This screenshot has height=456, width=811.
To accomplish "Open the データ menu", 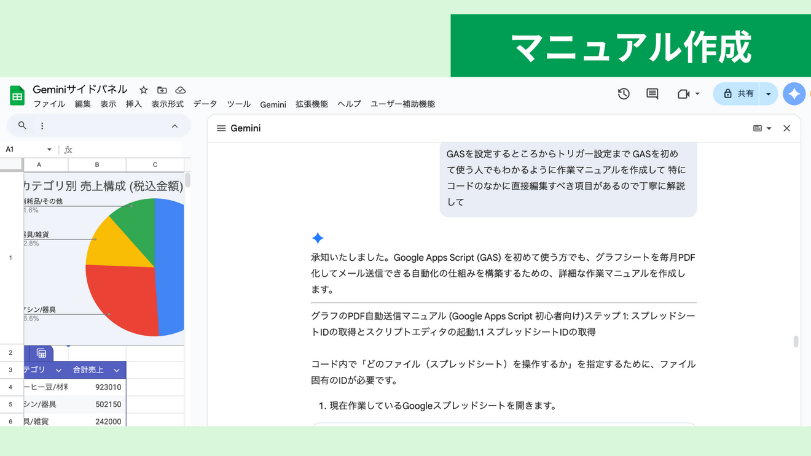I will (205, 104).
